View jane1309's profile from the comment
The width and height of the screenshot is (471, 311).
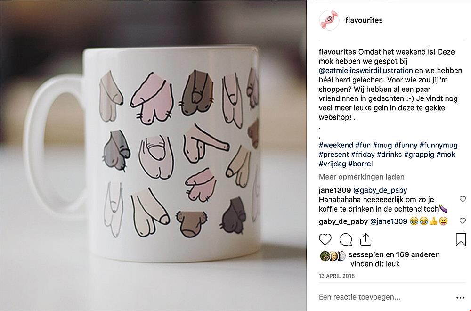click(334, 190)
